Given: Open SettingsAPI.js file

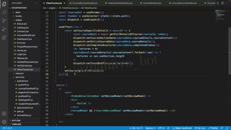Looking at the screenshot, I should click(26, 100).
